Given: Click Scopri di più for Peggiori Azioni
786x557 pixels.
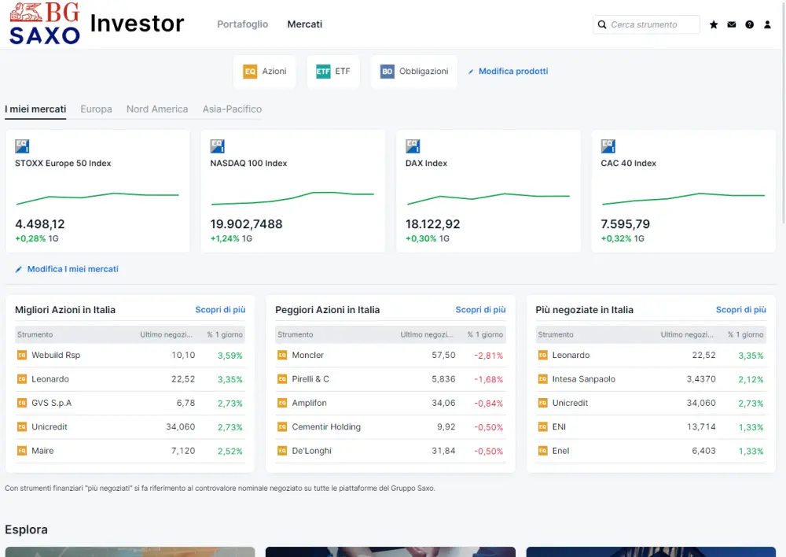Looking at the screenshot, I should 481,310.
